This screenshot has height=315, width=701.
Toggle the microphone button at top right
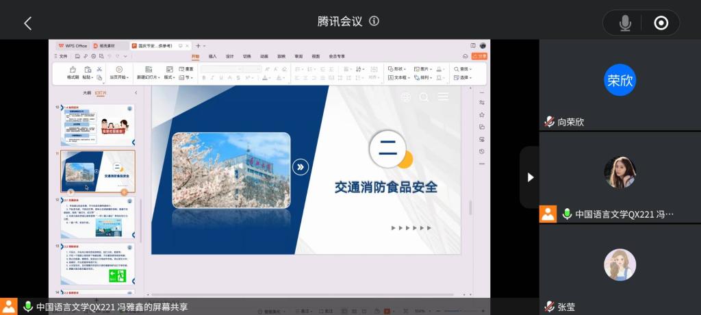(625, 23)
